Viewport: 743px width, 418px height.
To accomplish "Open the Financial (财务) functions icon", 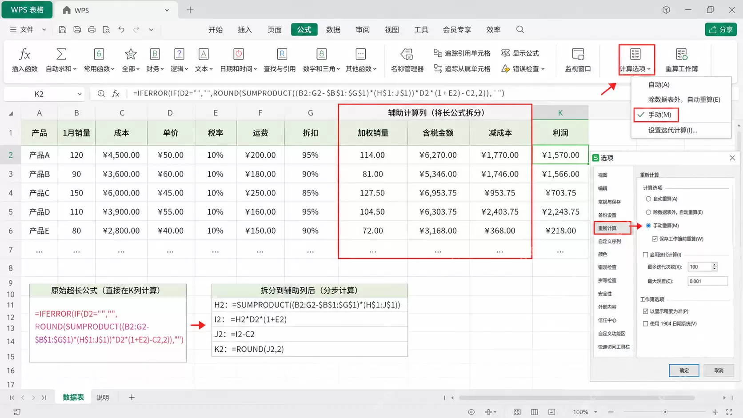I will tap(155, 54).
